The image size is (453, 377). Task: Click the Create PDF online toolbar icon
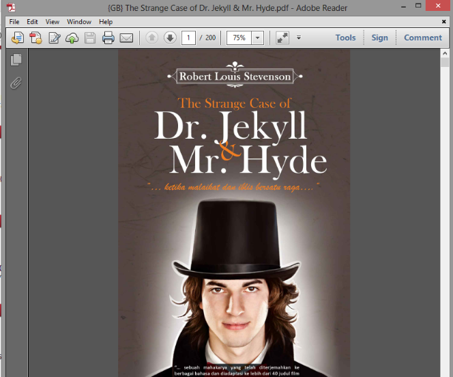click(x=18, y=38)
